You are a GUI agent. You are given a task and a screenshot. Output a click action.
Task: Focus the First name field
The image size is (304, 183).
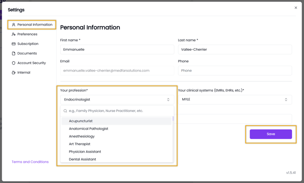coord(117,49)
